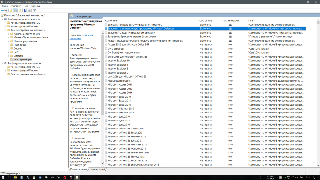The width and height of the screenshot is (320, 180).
Task: Open the Справка menu
Action: (x=36, y=6)
